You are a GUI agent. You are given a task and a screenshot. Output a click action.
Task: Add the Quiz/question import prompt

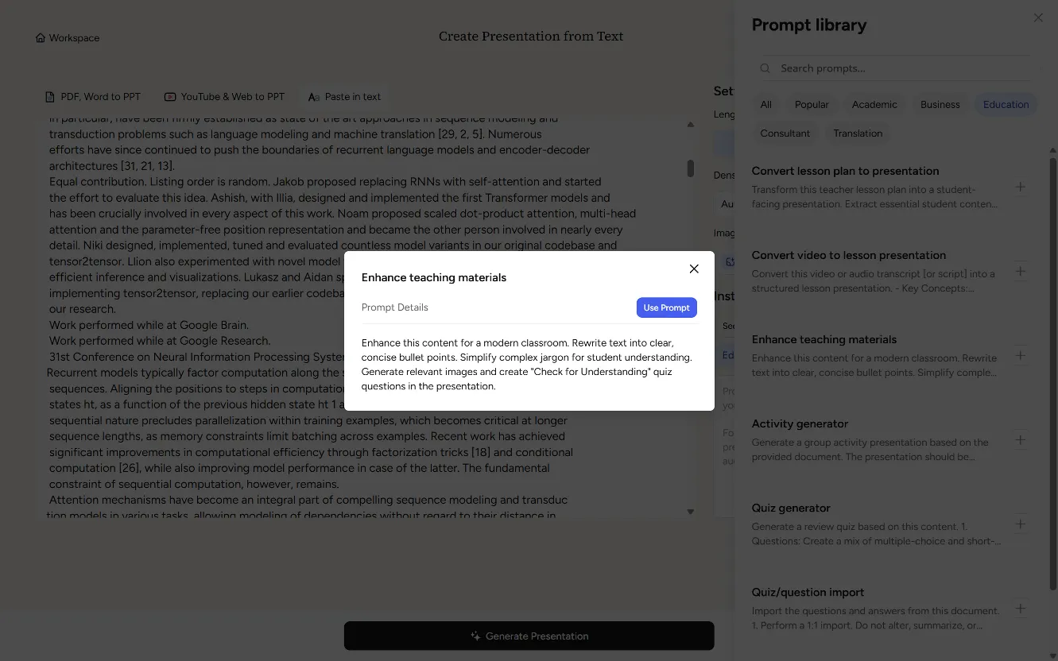coord(1021,609)
